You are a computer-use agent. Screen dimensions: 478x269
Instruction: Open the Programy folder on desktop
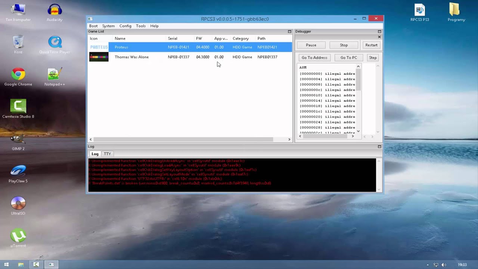456,12
